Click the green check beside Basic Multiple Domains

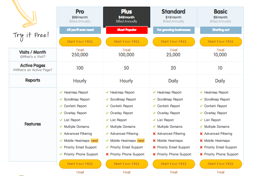tap(201, 127)
